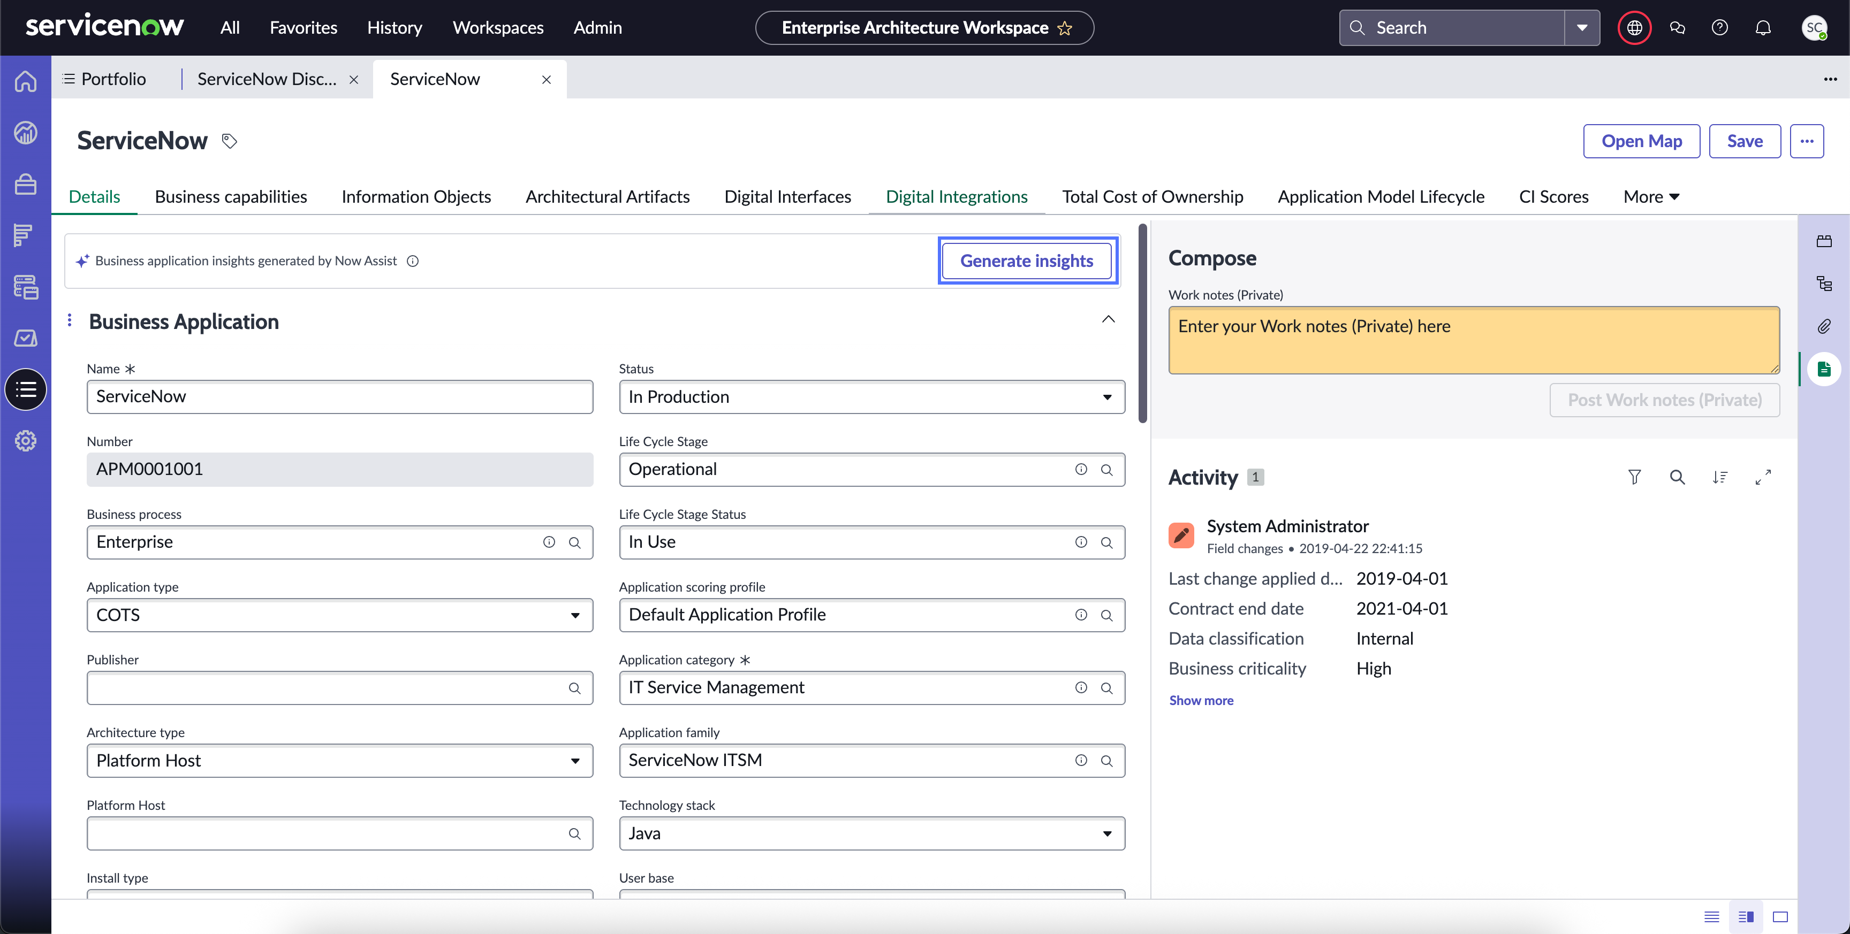Open the hierarchy tree icon in right rail
This screenshot has height=934, width=1850.
click(1824, 284)
